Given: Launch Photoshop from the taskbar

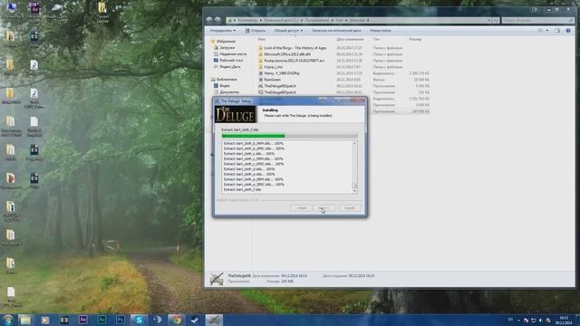Looking at the screenshot, I should click(x=121, y=320).
